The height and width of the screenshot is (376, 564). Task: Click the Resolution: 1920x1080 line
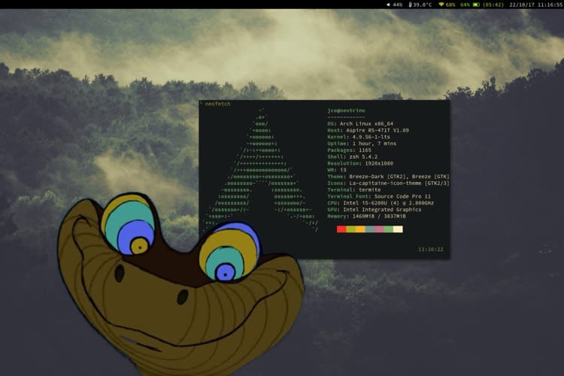360,163
